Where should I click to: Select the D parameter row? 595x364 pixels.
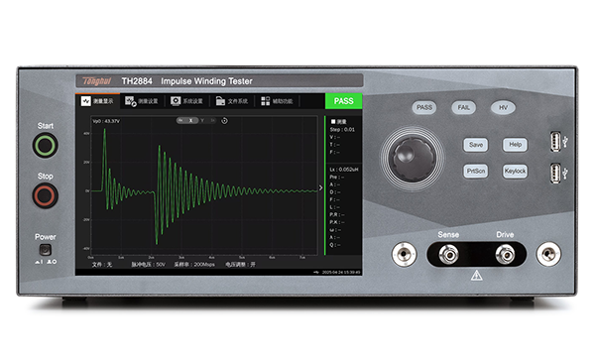point(335,192)
